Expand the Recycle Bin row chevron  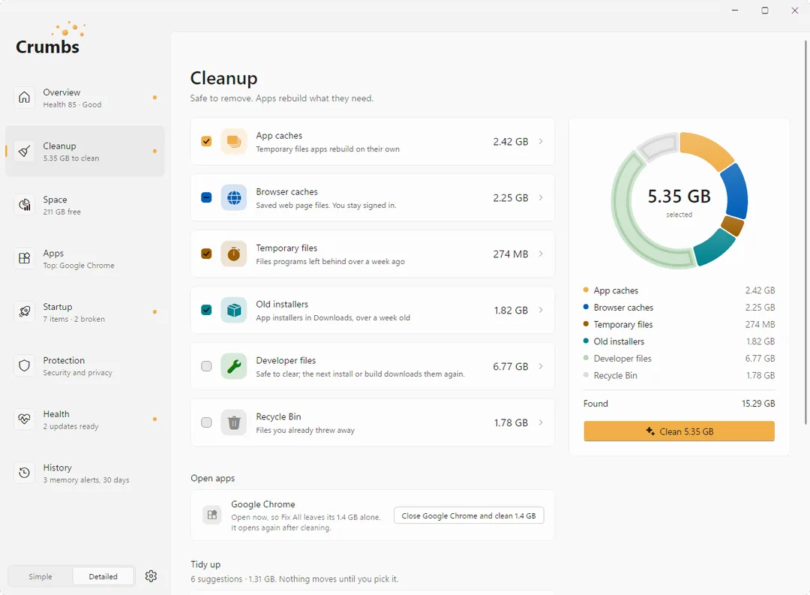click(x=541, y=422)
